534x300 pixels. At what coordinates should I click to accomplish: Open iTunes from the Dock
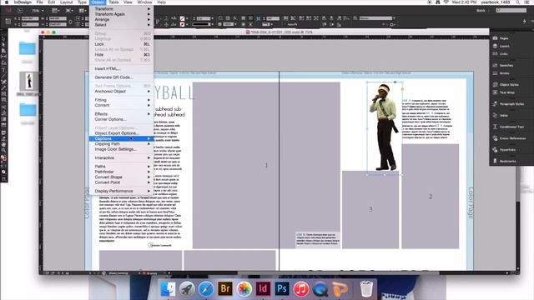(x=300, y=289)
